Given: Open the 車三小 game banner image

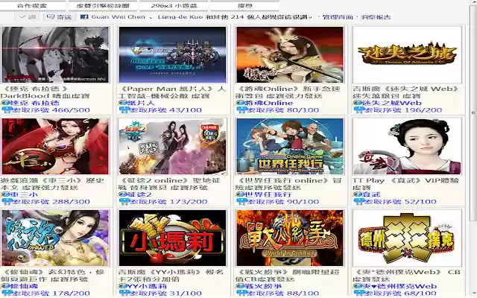Looking at the screenshot, I should point(55,146).
